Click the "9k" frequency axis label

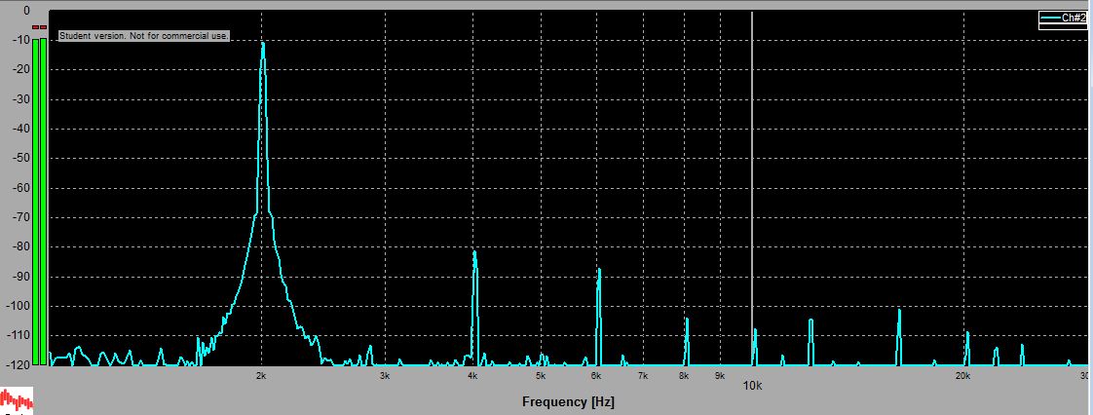point(719,376)
